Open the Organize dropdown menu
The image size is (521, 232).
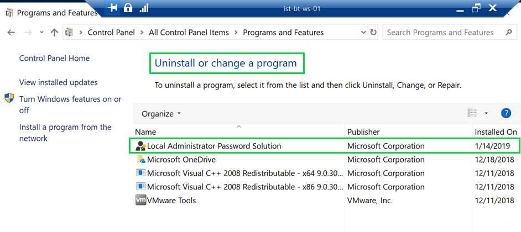[x=161, y=114]
